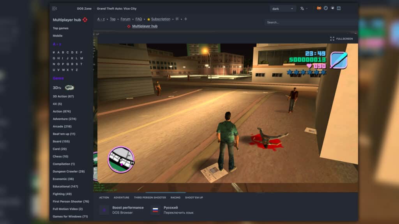The height and width of the screenshot is (224, 399).
Task: Open the Top link in navigation
Action: click(113, 19)
